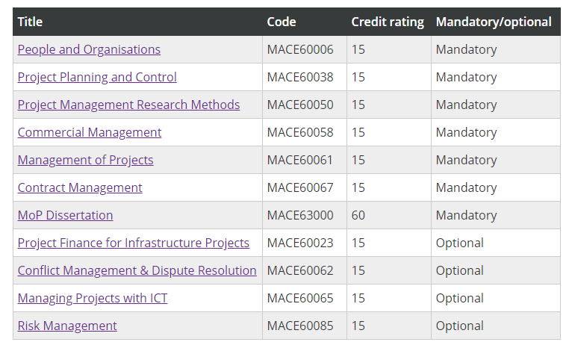
Task: Open the Risk Management link
Action: click(67, 326)
